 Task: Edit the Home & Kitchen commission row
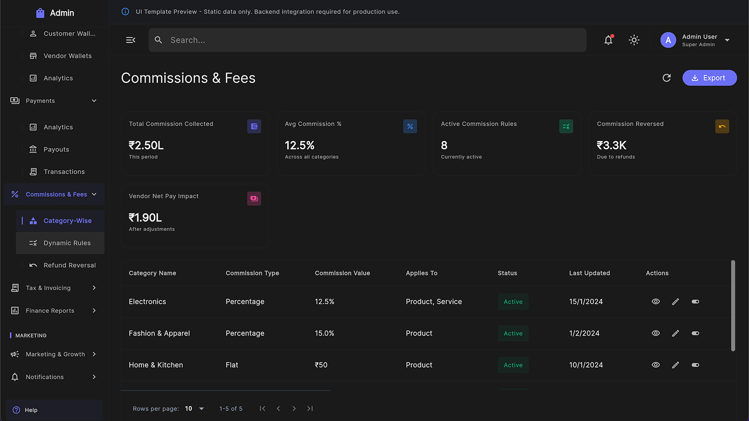(675, 365)
